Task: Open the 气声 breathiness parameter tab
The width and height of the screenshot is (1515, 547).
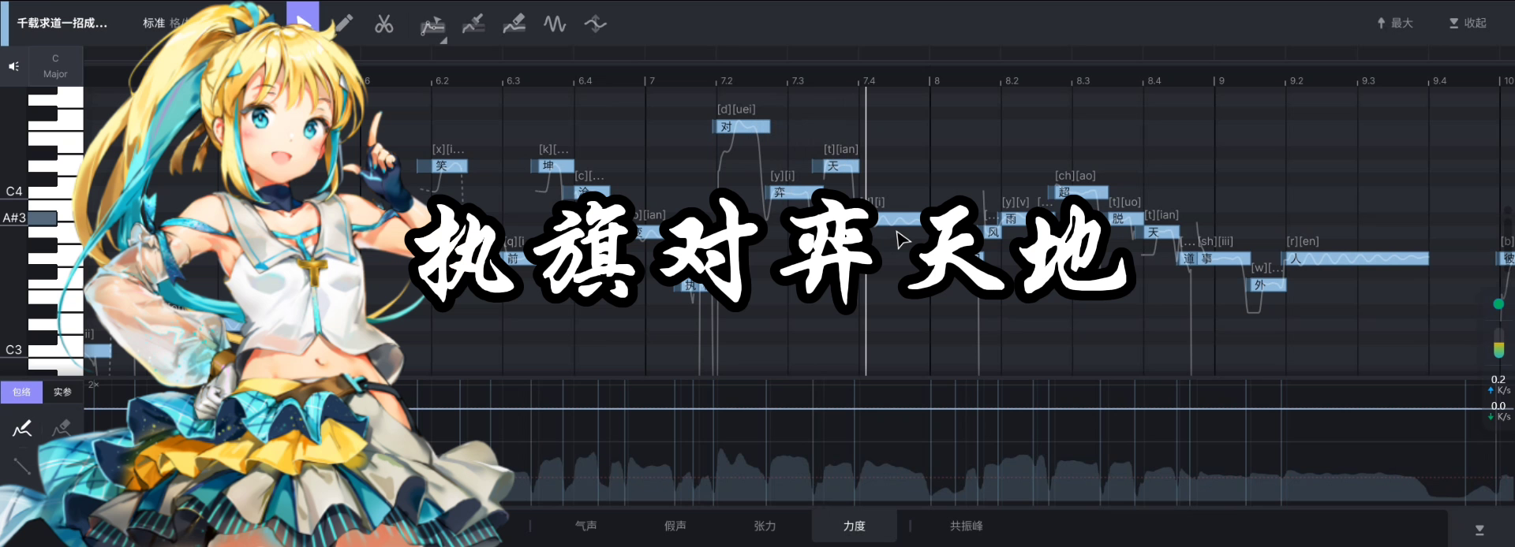Action: (x=585, y=526)
